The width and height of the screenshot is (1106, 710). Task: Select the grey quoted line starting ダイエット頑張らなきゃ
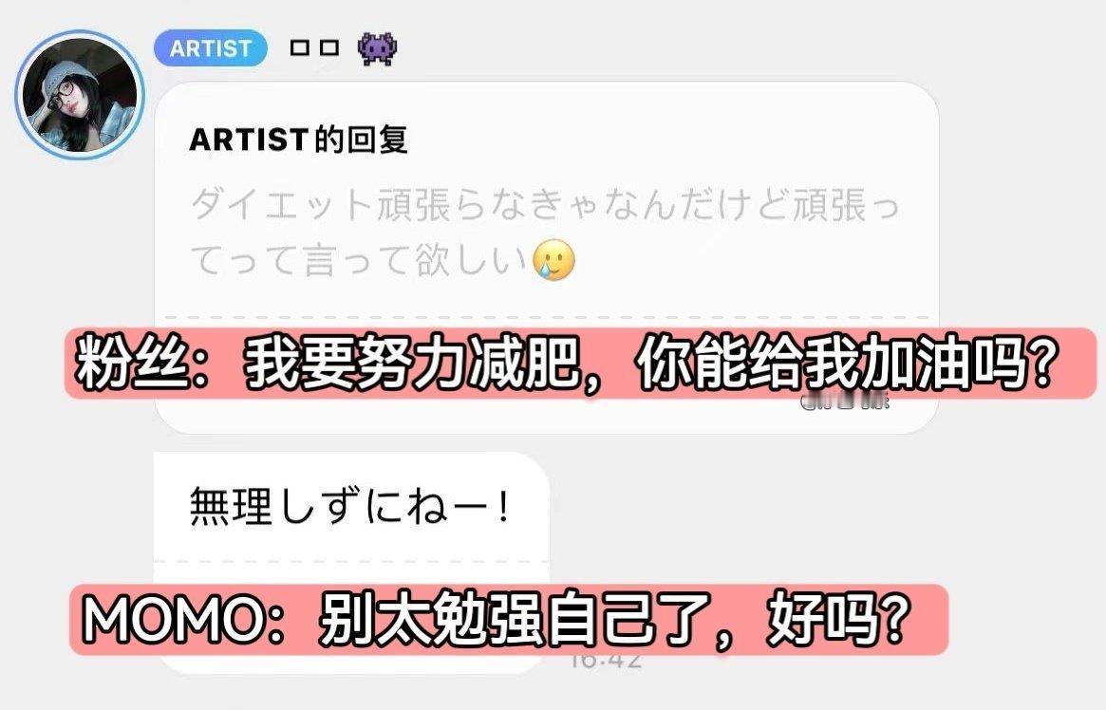tap(545, 205)
